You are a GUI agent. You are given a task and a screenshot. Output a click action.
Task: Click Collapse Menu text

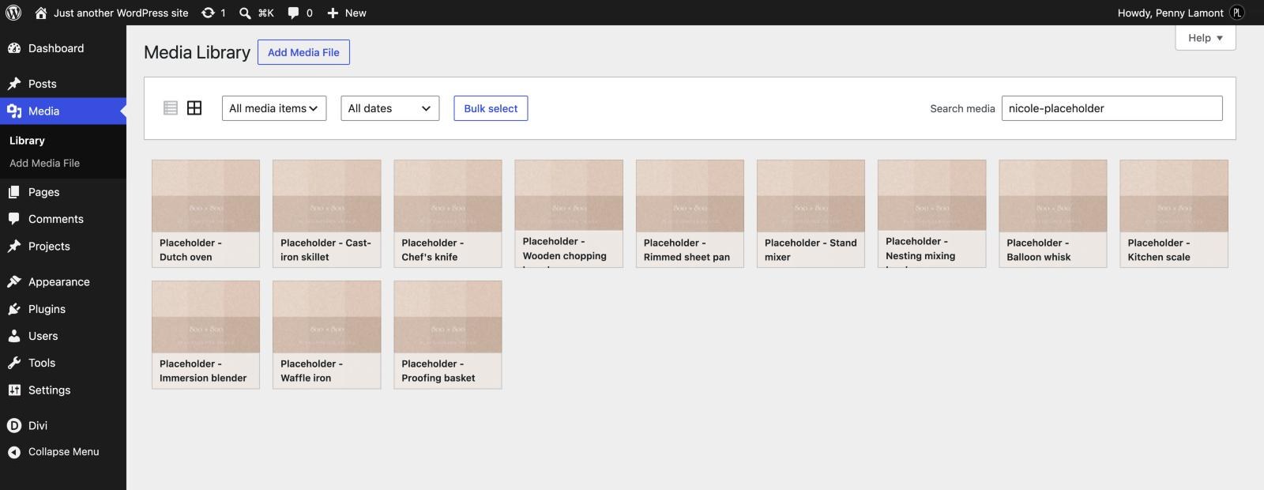tap(64, 452)
